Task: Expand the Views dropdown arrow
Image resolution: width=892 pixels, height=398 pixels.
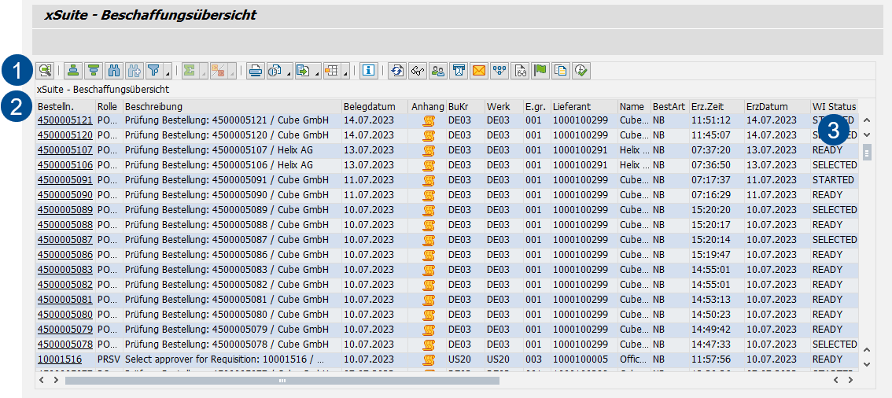Action: point(289,71)
